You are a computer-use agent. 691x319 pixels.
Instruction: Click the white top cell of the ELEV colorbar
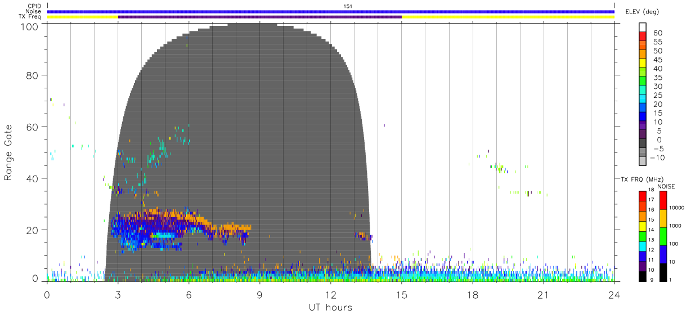[x=643, y=28]
